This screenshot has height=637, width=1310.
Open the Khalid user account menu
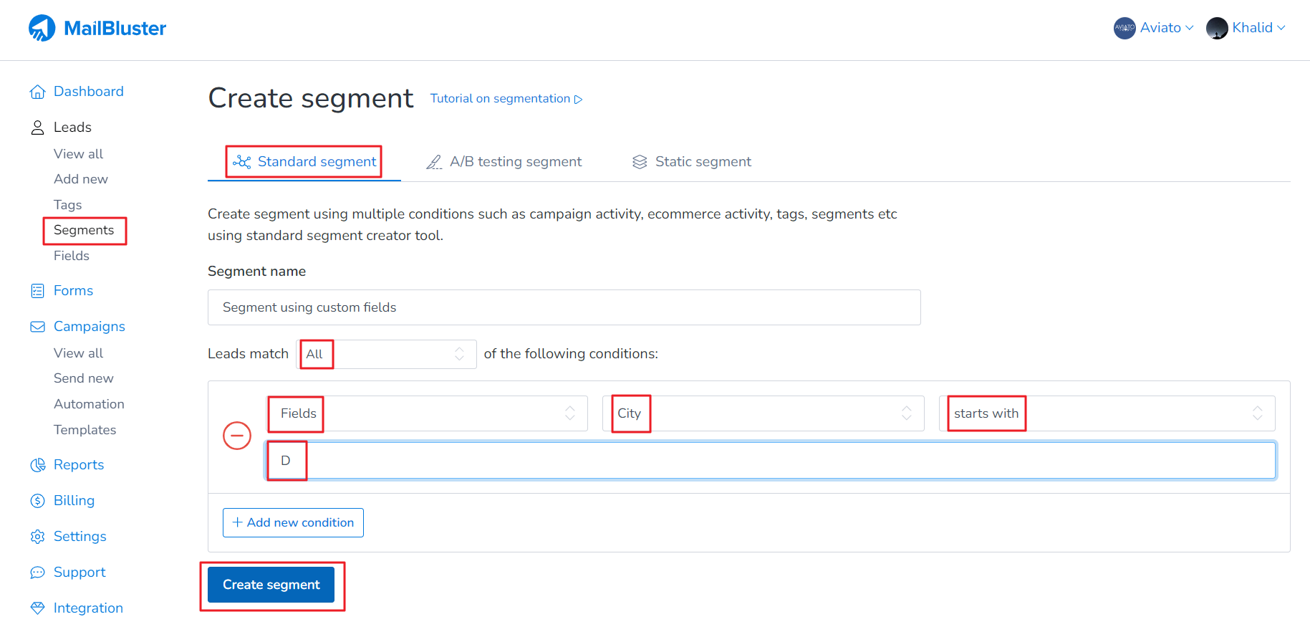tap(1246, 28)
